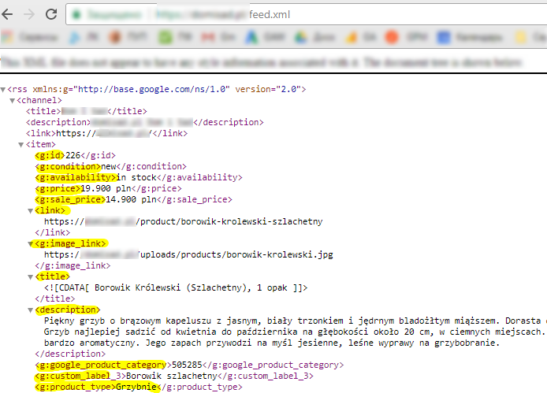Go back with the browser back arrow
Viewport: 547px width, 393px height.
pos(7,14)
